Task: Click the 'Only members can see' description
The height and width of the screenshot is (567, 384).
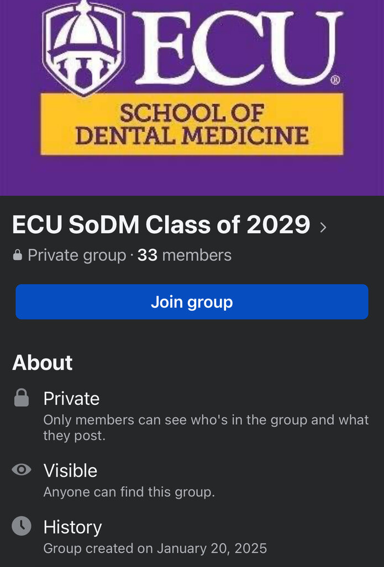Action: point(206,427)
